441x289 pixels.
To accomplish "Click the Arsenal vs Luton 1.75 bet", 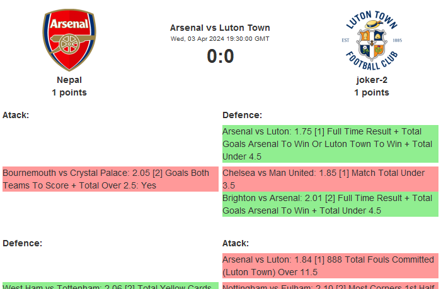I will click(330, 144).
